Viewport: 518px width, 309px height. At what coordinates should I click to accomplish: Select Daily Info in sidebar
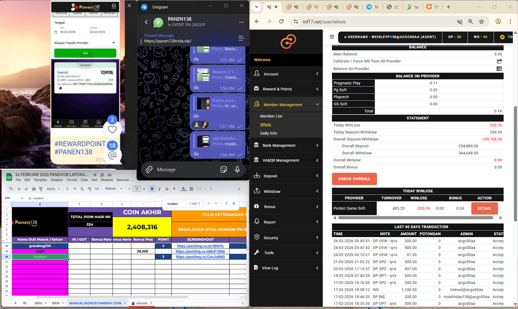click(268, 133)
